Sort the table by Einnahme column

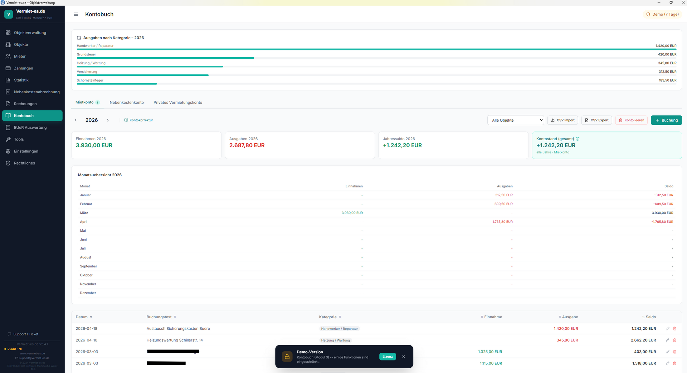491,317
